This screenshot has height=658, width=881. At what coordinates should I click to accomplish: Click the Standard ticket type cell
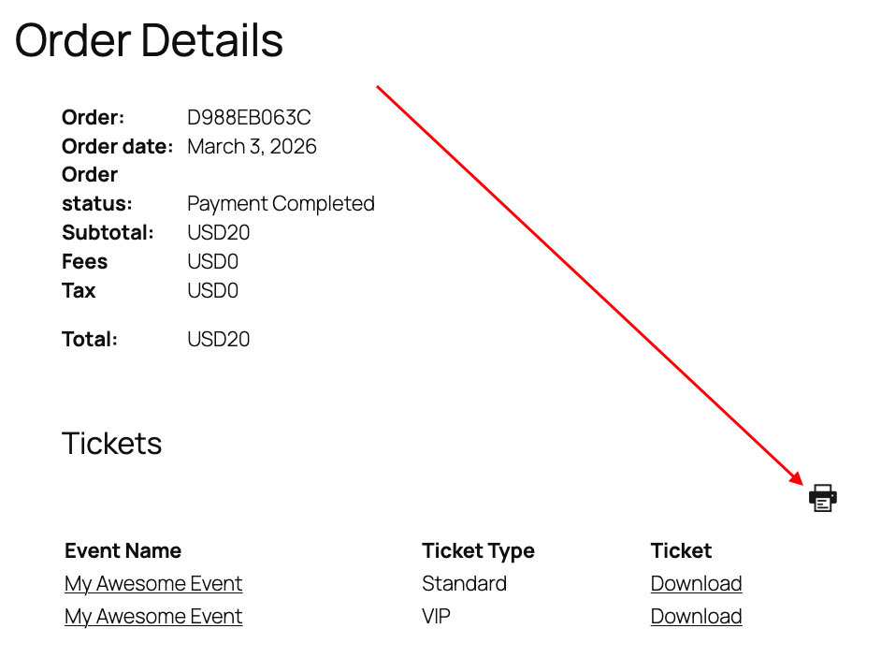464,584
